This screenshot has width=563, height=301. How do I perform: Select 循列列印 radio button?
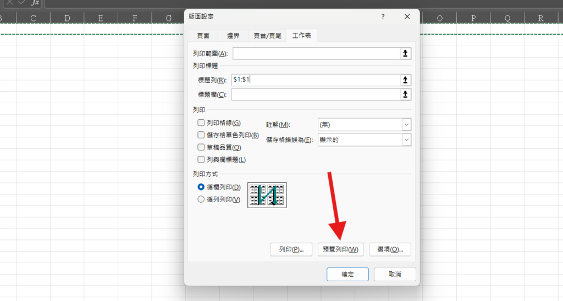point(201,199)
